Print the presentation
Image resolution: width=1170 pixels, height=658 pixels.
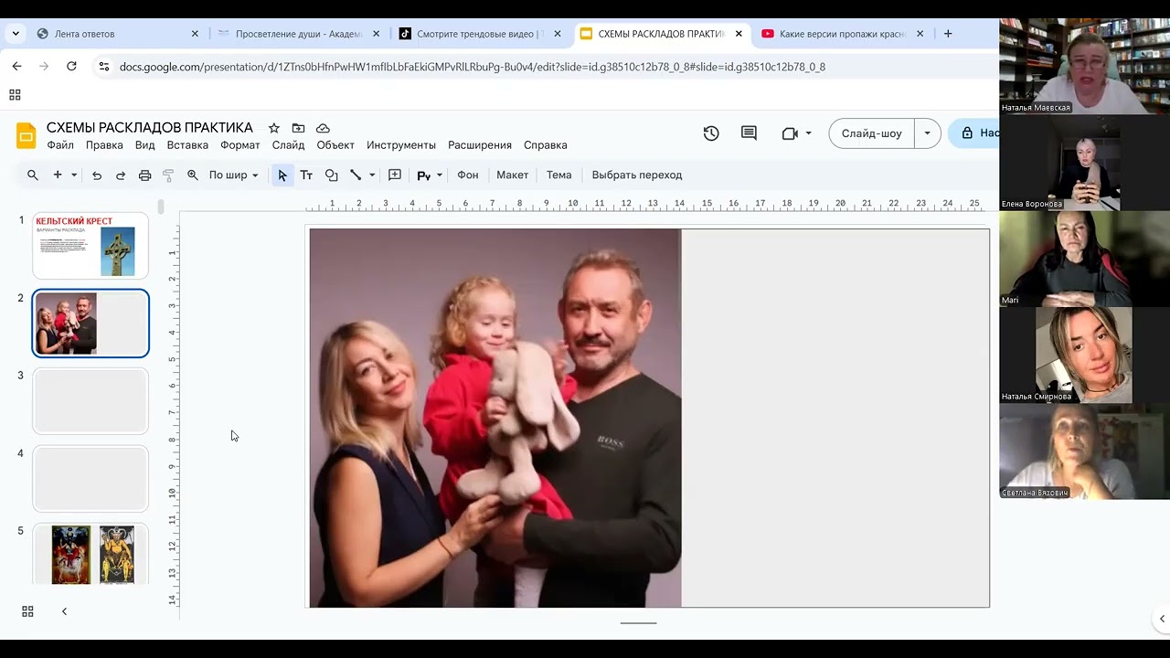click(x=144, y=175)
